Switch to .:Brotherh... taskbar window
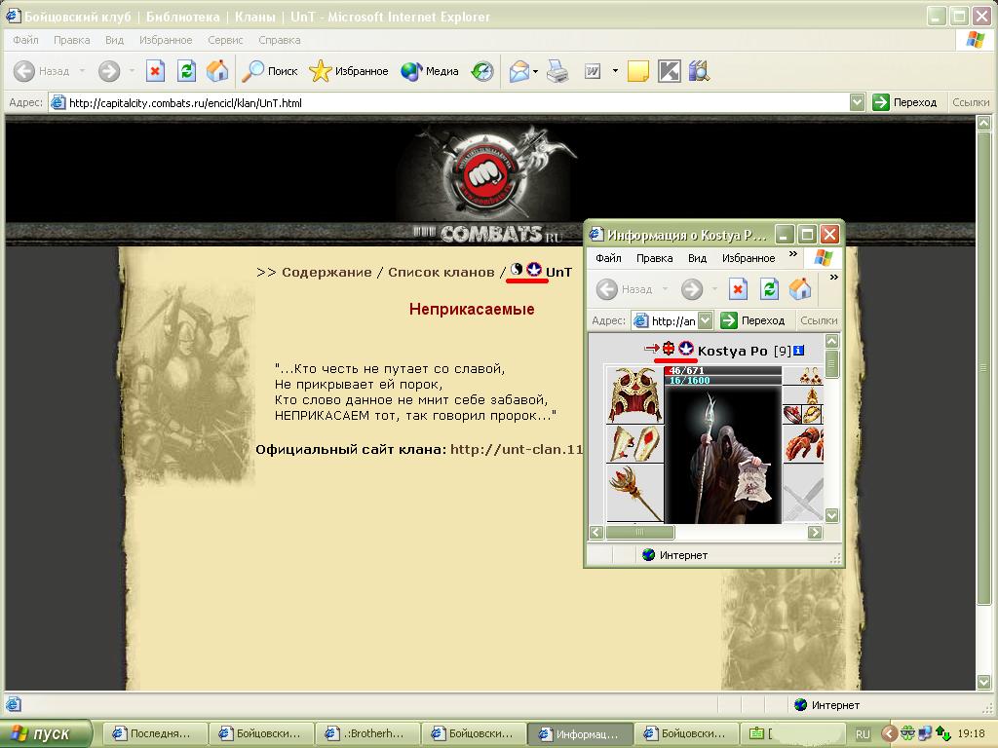998x748 pixels. [367, 733]
